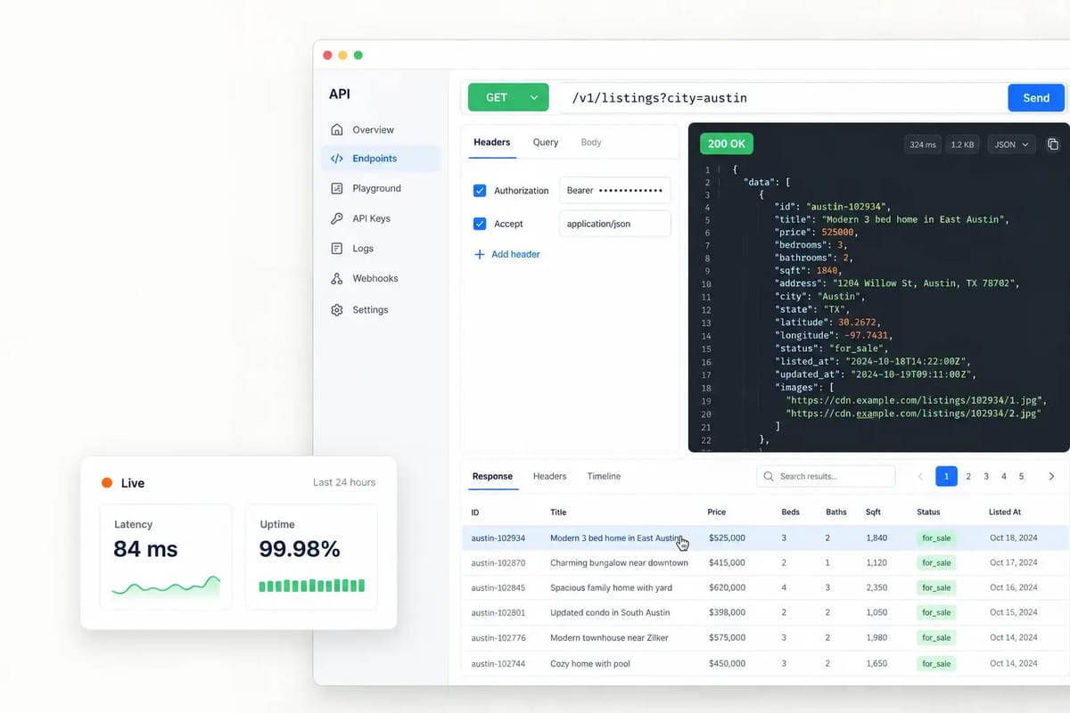Click the Uptime green bars chart
The width and height of the screenshot is (1070, 713).
point(312,586)
